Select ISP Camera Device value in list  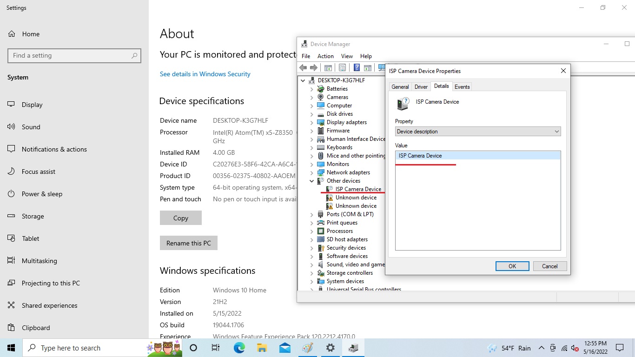(x=478, y=156)
